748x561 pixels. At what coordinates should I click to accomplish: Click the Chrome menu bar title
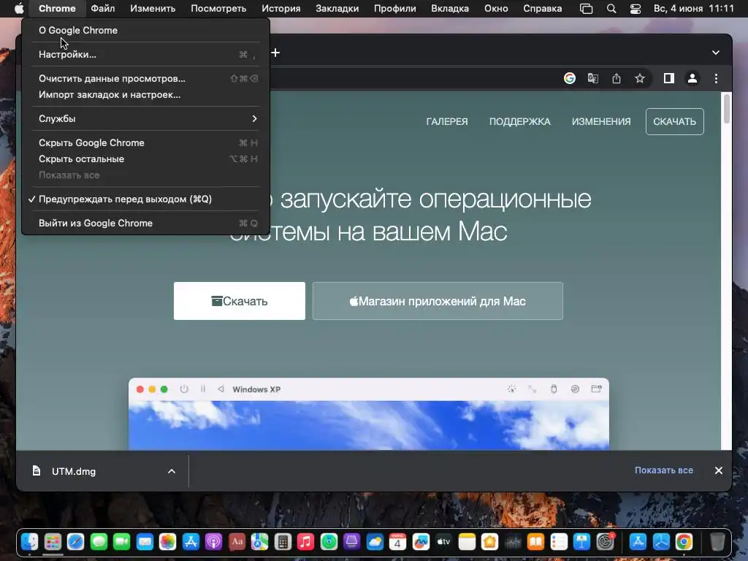(57, 9)
